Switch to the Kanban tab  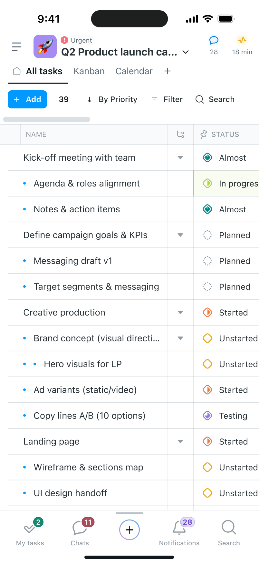tap(89, 71)
